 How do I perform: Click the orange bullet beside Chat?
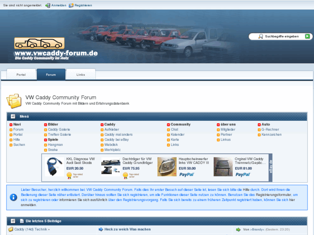point(168,130)
